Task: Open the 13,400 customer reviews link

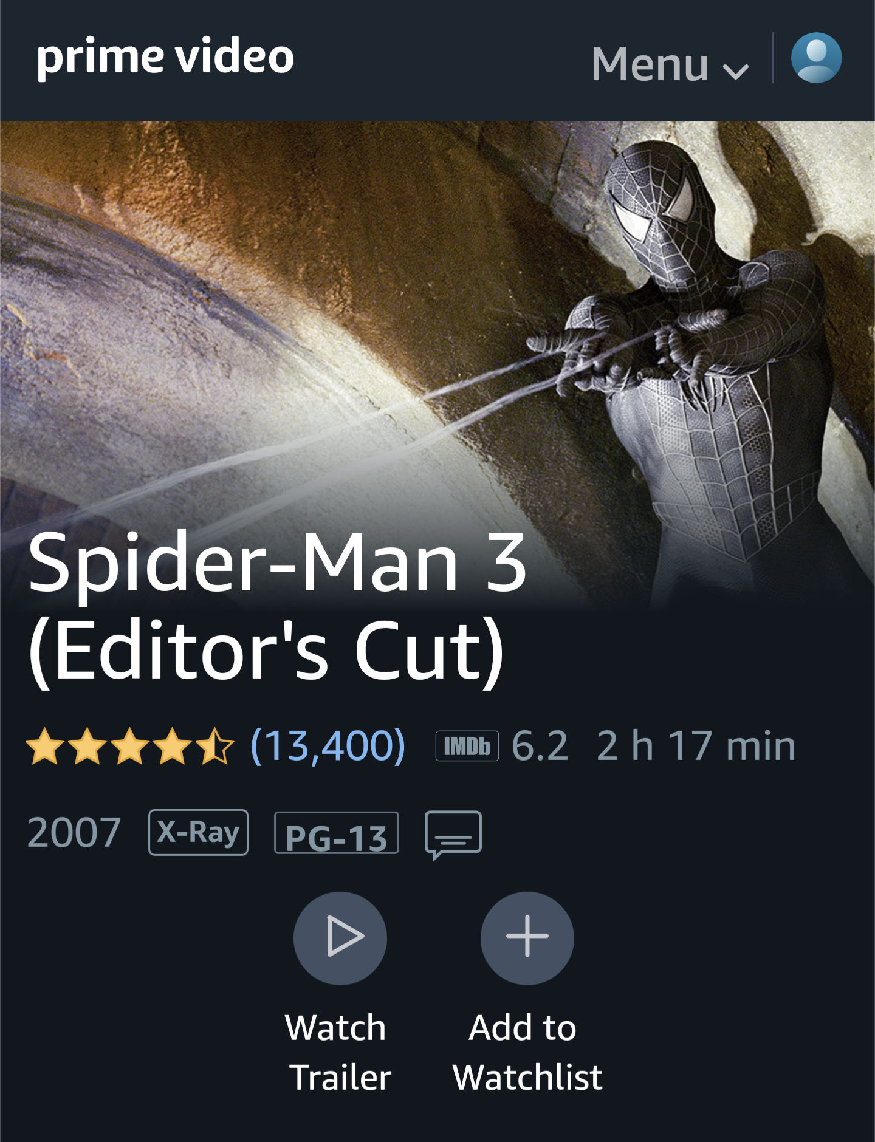Action: click(328, 745)
